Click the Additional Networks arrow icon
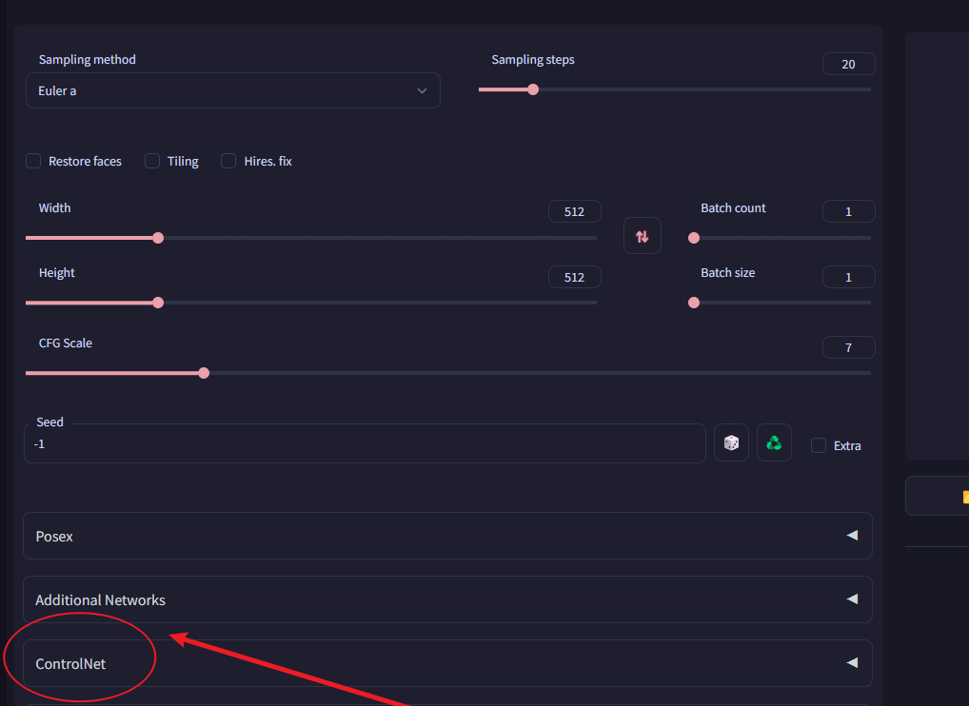This screenshot has height=706, width=969. pyautogui.click(x=852, y=599)
